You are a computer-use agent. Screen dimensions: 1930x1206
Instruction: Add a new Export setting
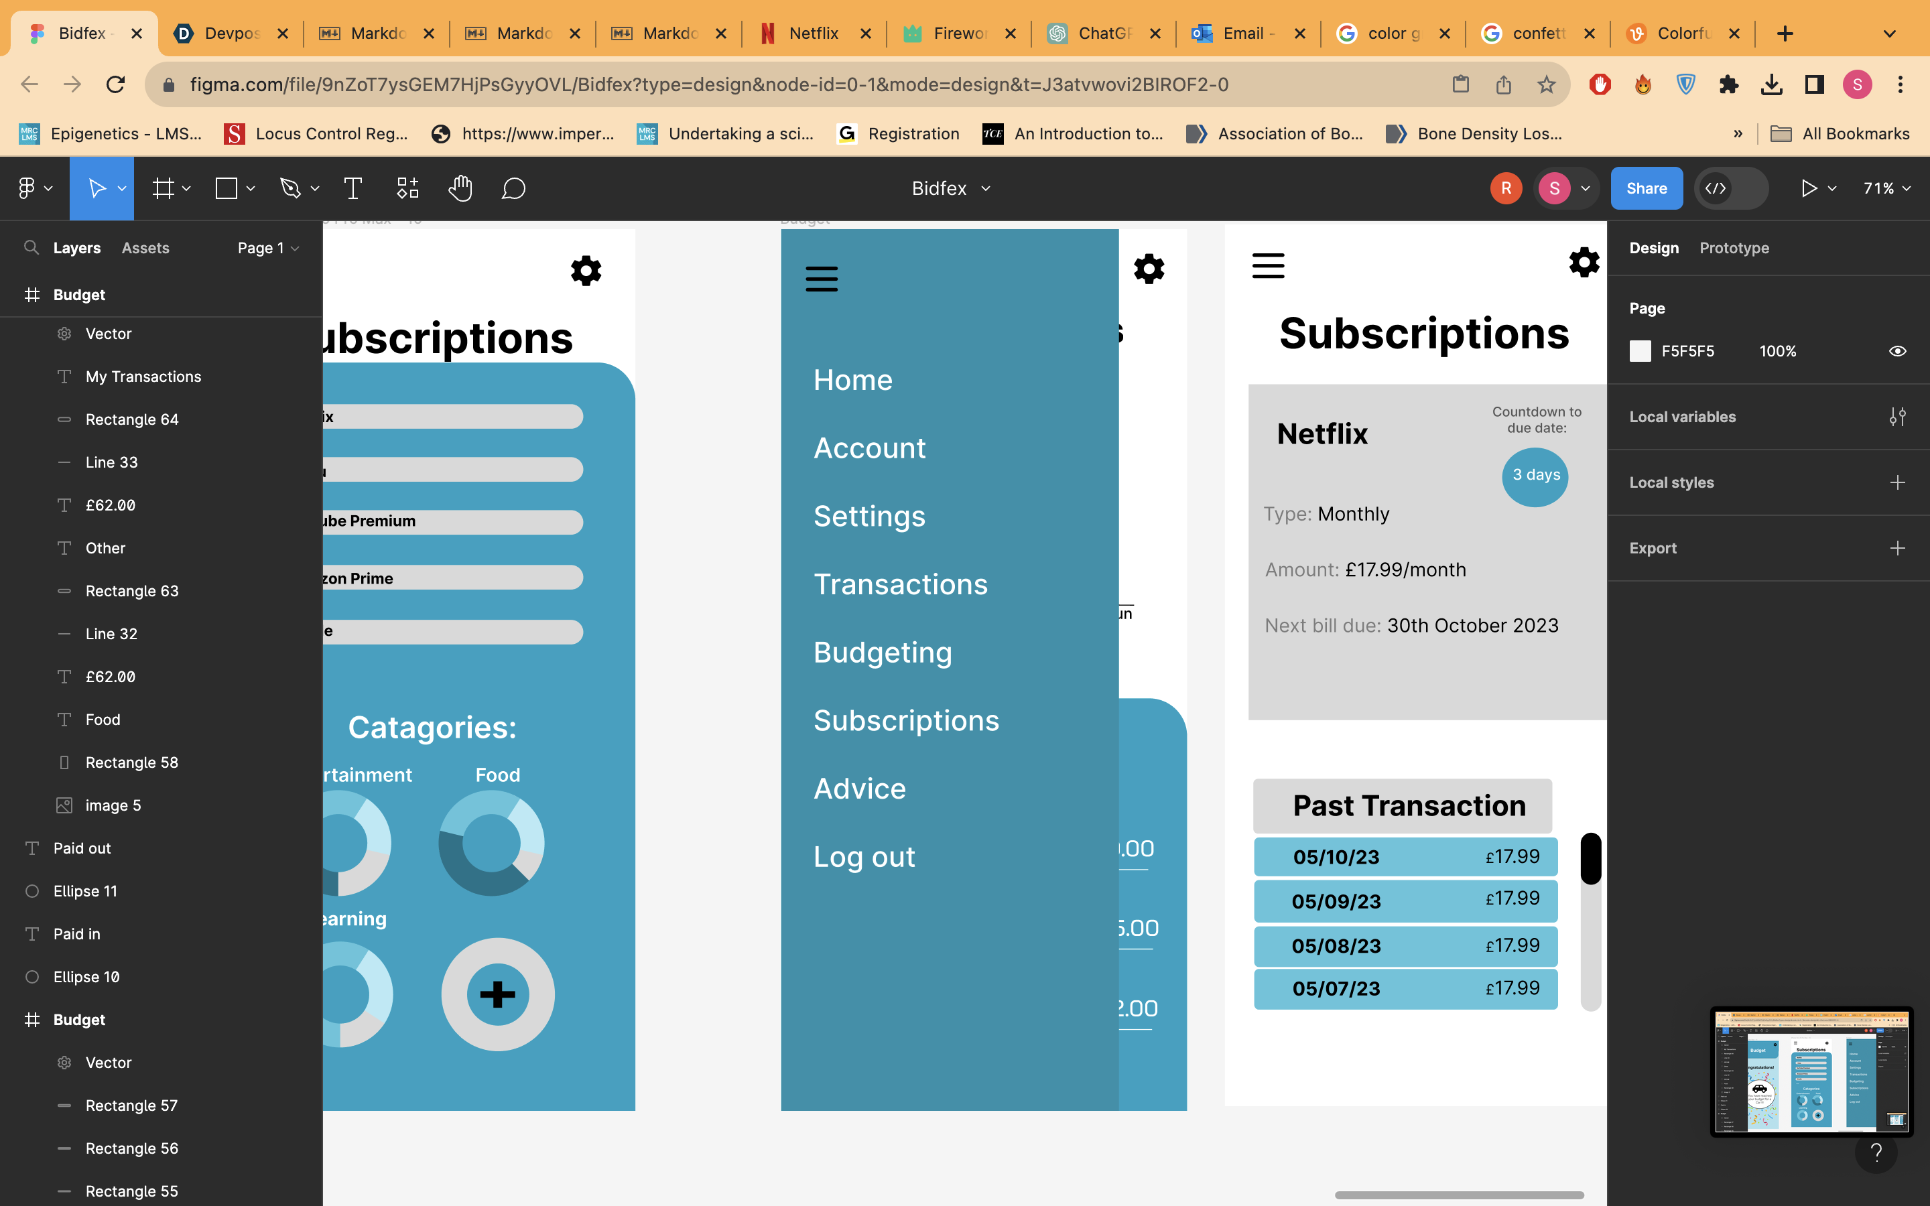[x=1897, y=548]
